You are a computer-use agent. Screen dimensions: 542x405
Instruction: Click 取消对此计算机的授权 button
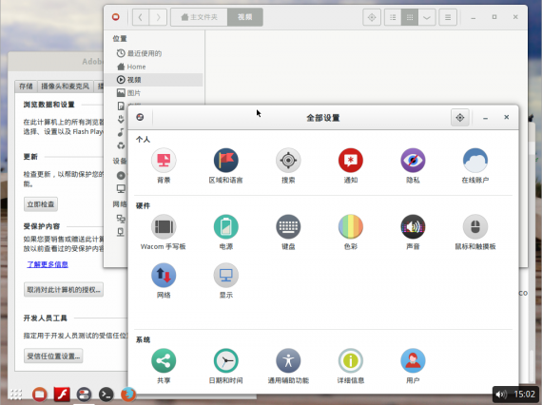tap(64, 290)
